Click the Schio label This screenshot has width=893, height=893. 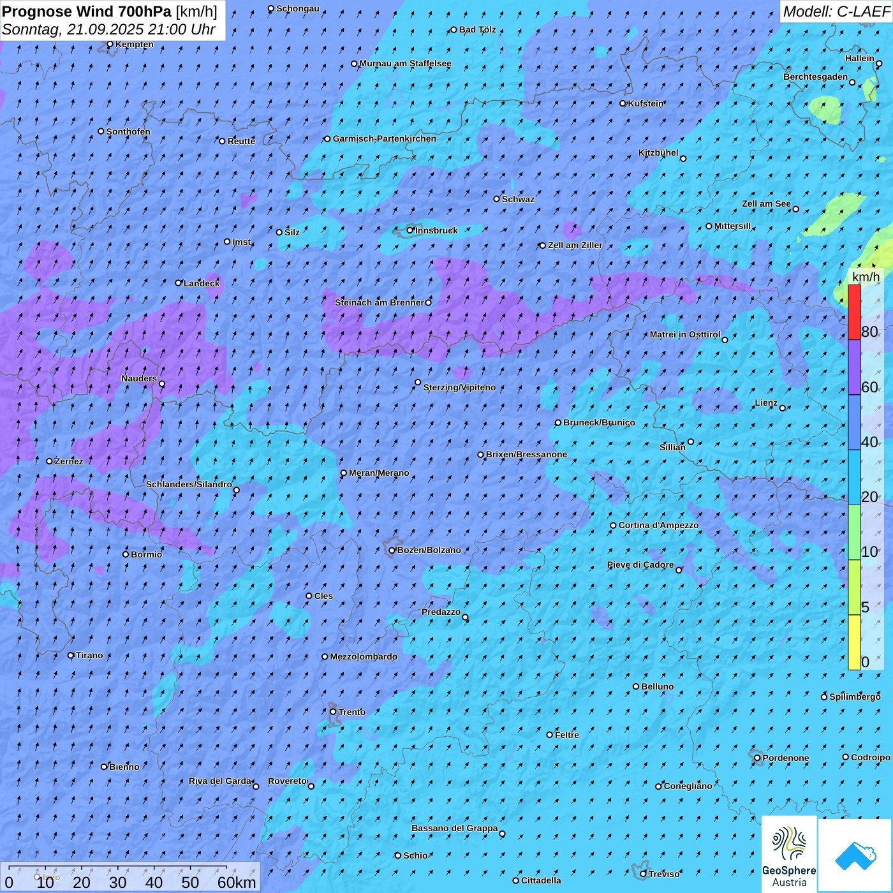(415, 856)
